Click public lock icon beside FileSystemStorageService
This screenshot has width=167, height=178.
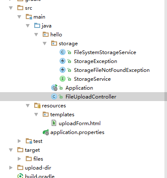tap(69, 52)
